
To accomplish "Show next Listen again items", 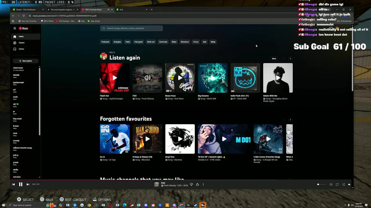I will [x=290, y=59].
